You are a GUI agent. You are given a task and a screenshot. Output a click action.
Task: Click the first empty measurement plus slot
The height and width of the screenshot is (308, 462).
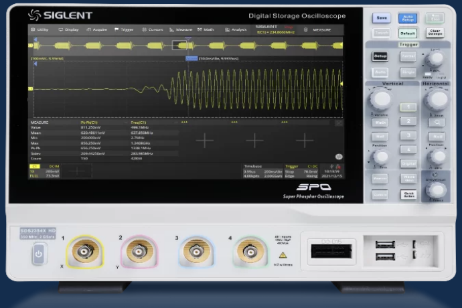(204, 140)
